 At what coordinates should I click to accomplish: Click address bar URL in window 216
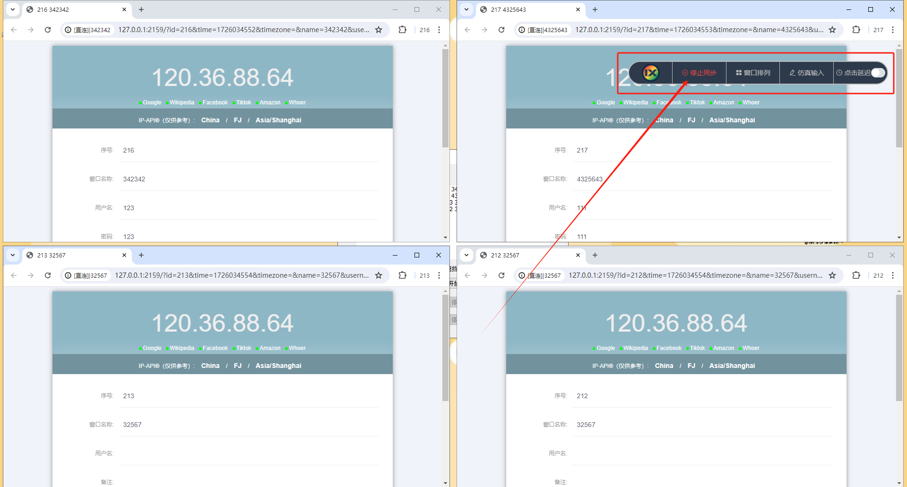coord(243,30)
